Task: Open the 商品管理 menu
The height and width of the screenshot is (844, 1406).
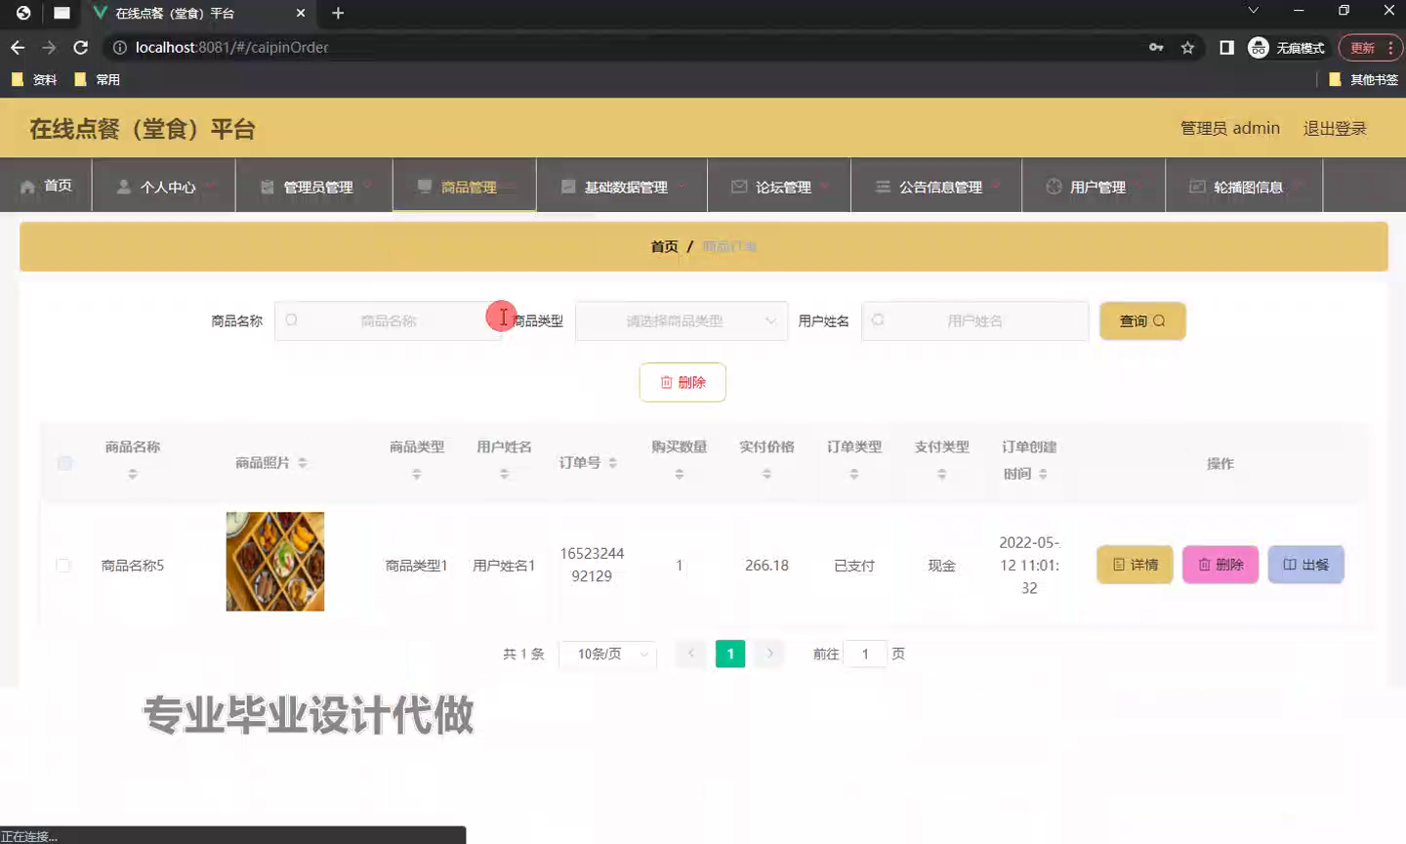Action: click(x=465, y=186)
